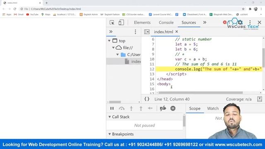Open the Gmail bookmark

[x=19, y=14]
